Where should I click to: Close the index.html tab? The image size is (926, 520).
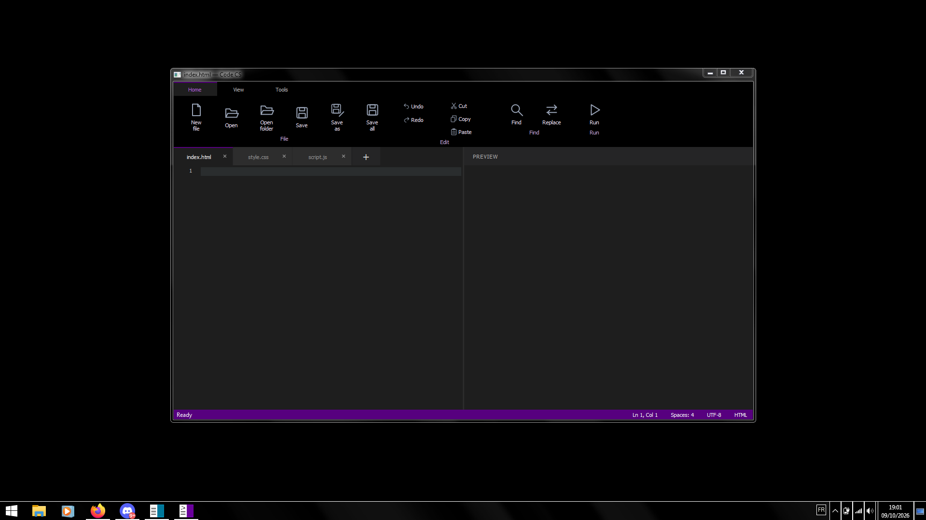[225, 157]
